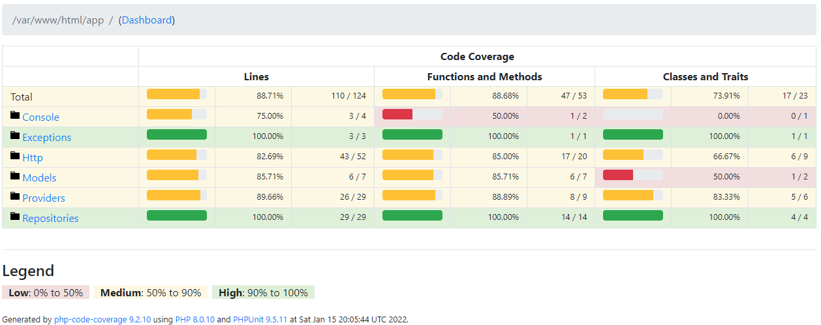Click the 47 / 53 functions count
This screenshot has width=821, height=325.
[574, 96]
